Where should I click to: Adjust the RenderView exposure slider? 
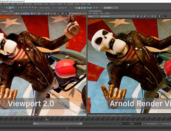point(159,16)
